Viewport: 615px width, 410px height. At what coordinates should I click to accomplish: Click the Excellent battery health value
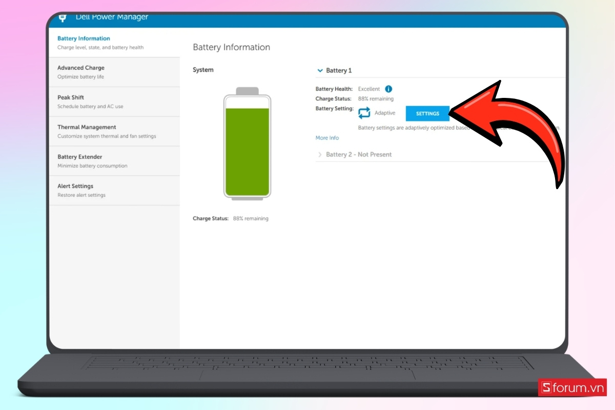click(369, 89)
